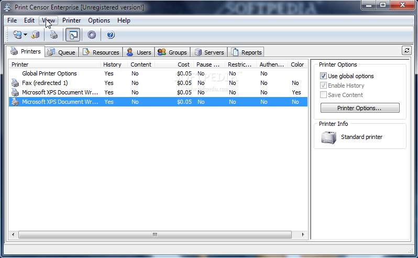Click the Standard printer icon in Printer Info
The height and width of the screenshot is (258, 418).
328,137
